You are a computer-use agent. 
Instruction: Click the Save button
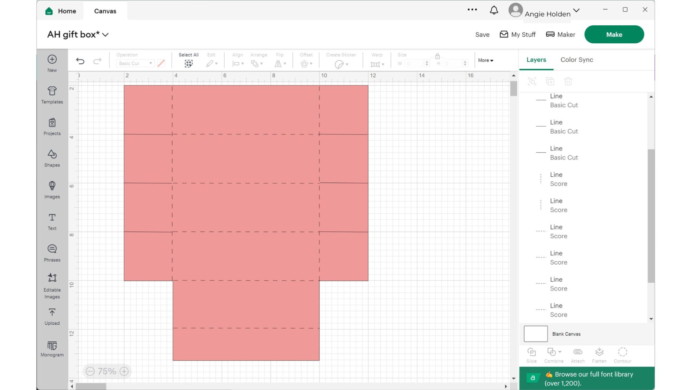pos(482,35)
